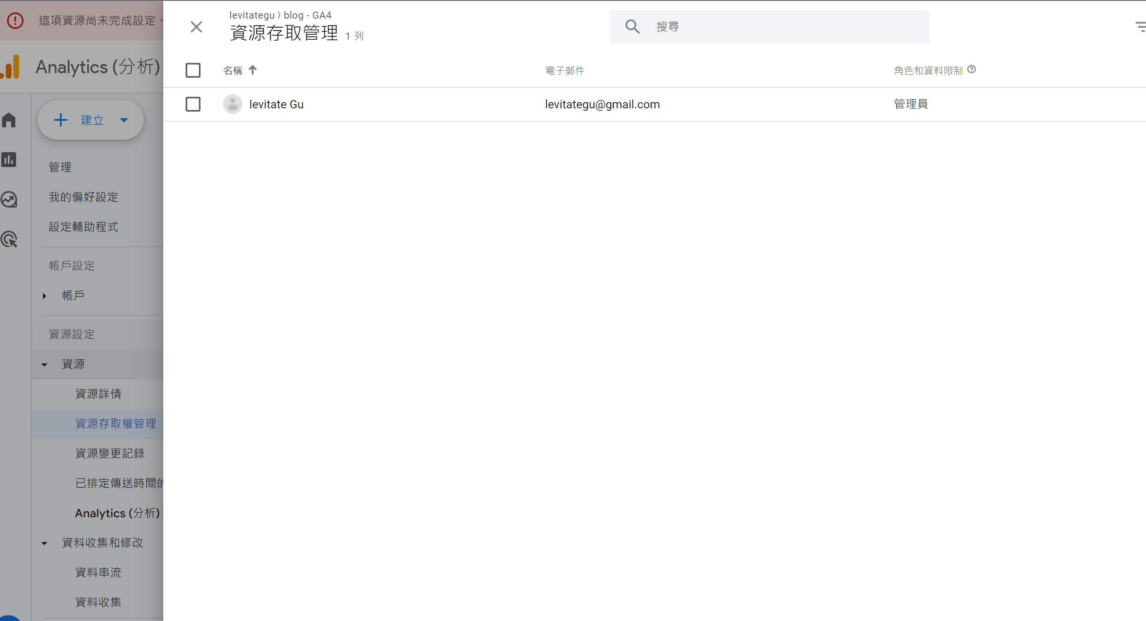
Task: Open the 建立 dropdown arrow
Action: (124, 120)
